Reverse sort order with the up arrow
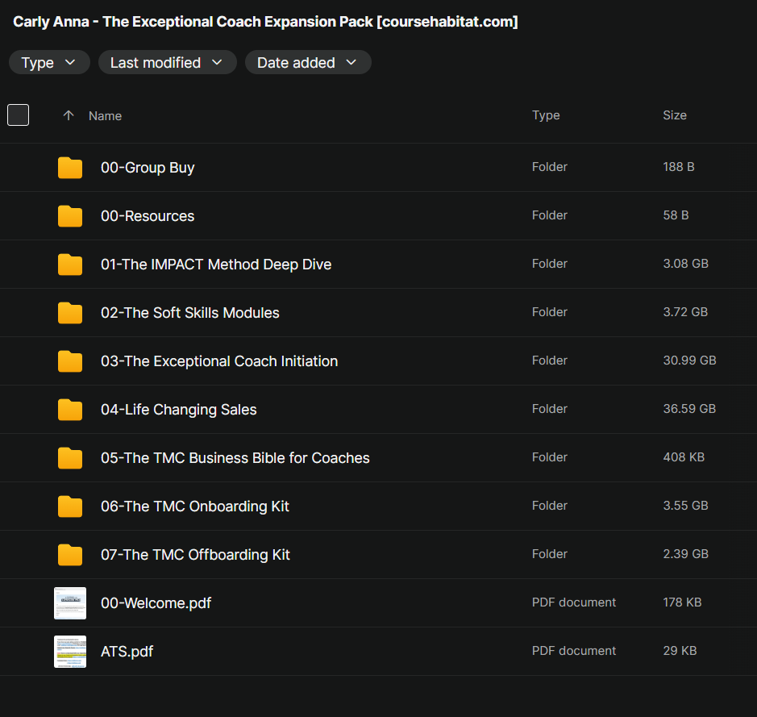The image size is (757, 717). point(69,115)
